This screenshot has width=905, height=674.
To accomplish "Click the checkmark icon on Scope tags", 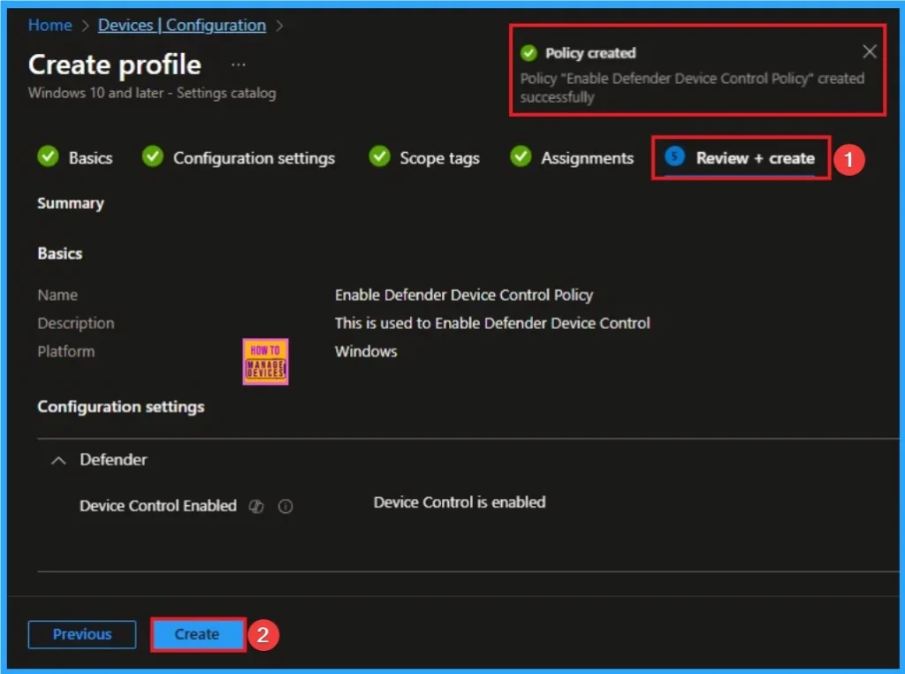I will [379, 157].
